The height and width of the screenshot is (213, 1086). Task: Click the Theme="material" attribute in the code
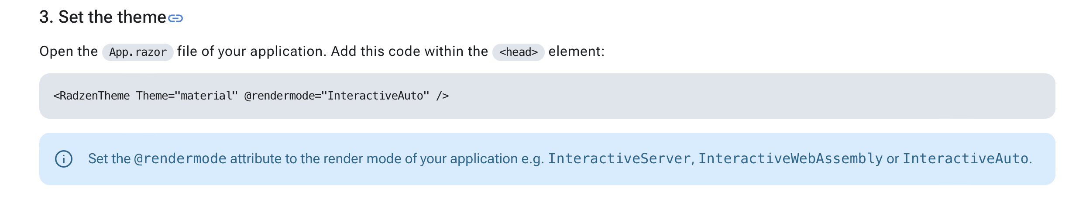click(187, 96)
